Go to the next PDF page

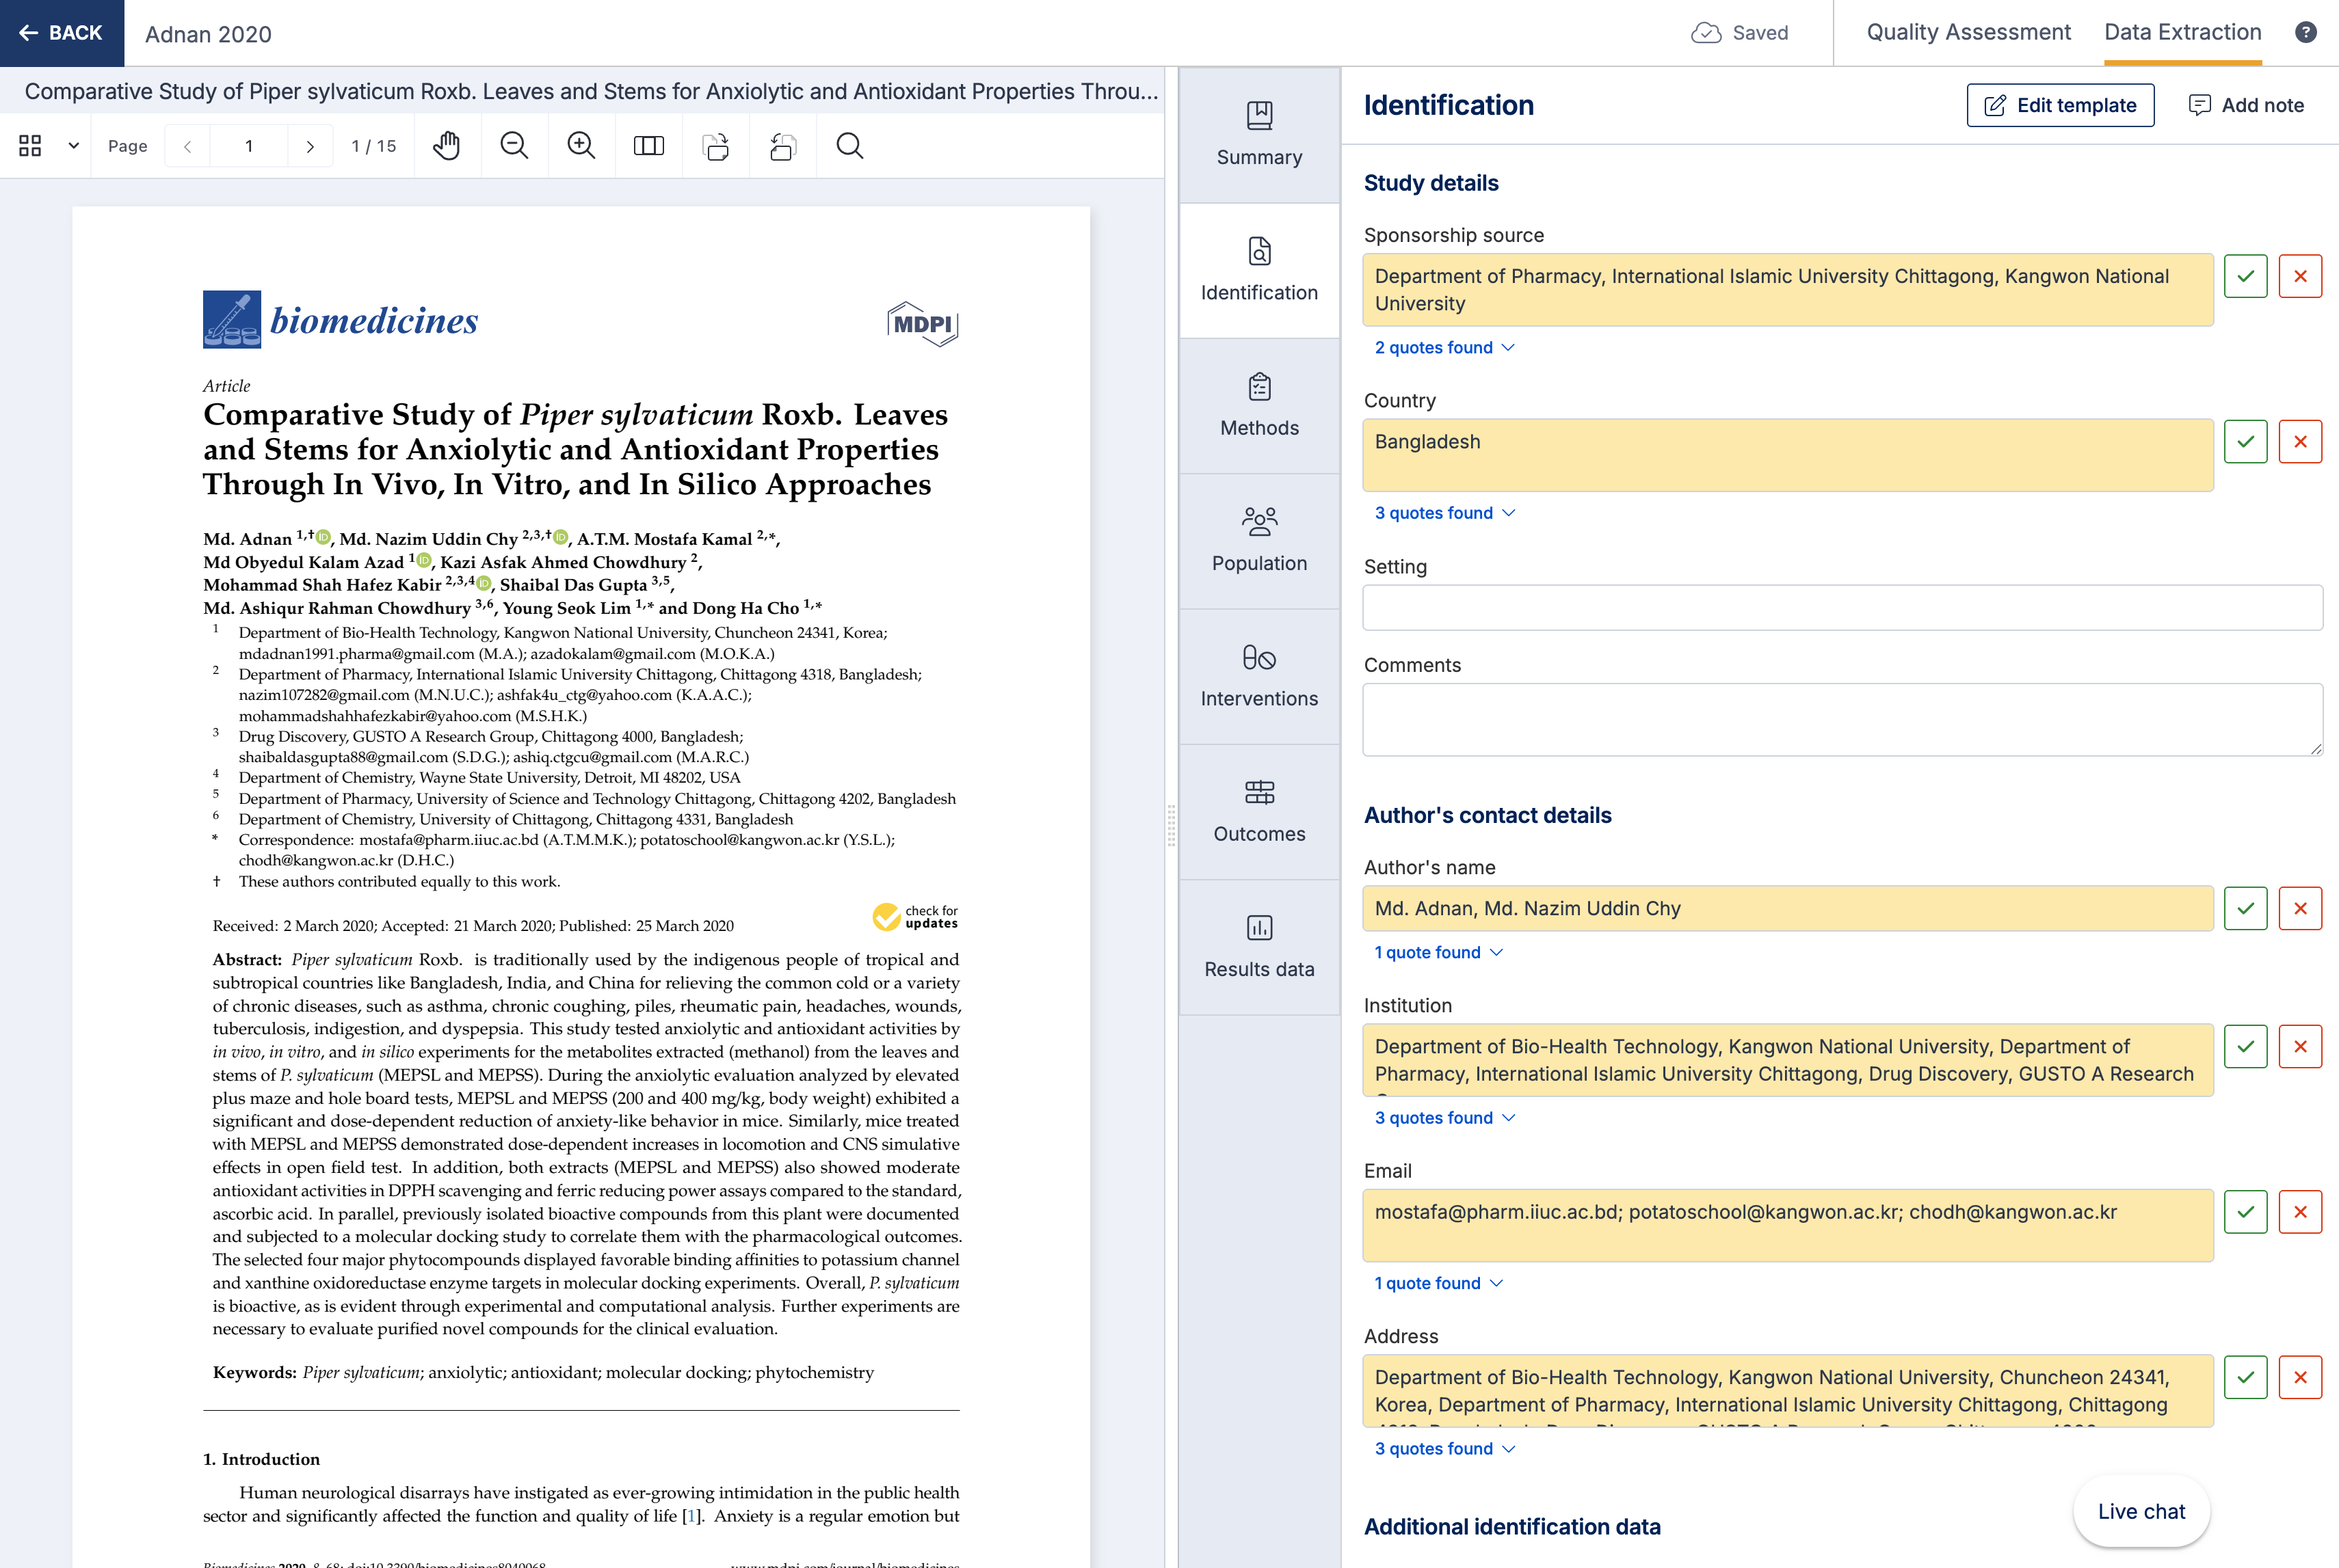click(310, 146)
